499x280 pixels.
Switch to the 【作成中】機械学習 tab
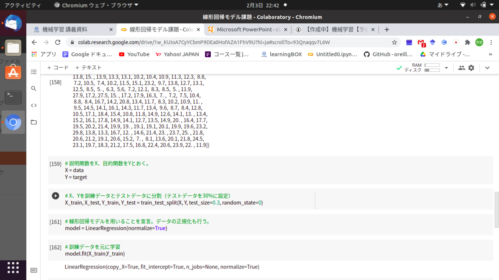pos(335,29)
